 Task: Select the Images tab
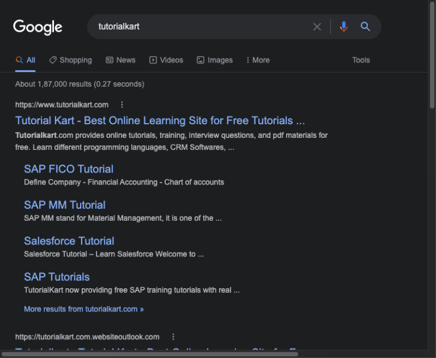(215, 60)
